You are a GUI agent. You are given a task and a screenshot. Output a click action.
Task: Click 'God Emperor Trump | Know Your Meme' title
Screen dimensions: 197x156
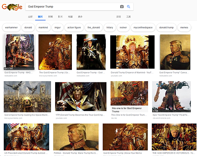(x=122, y=153)
